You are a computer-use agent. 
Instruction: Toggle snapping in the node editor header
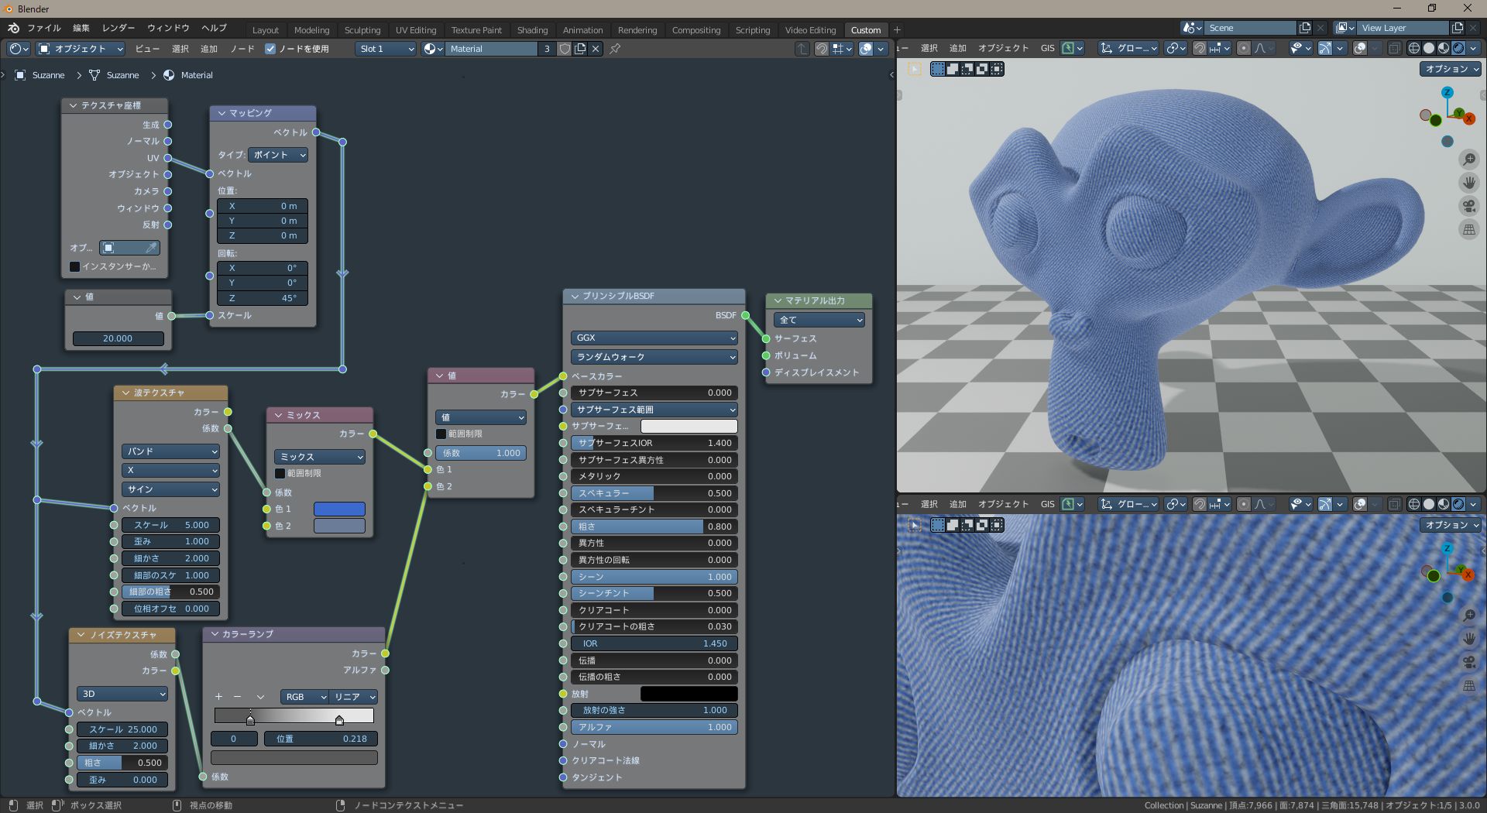click(821, 49)
